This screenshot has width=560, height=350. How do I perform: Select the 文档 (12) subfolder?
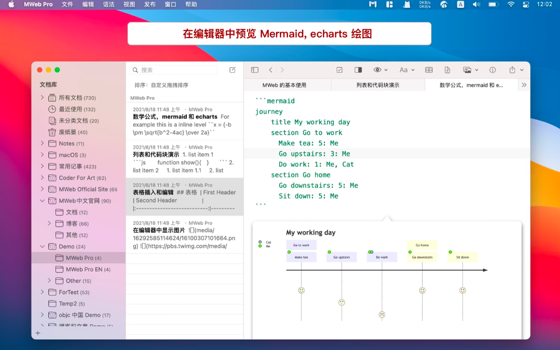72,212
